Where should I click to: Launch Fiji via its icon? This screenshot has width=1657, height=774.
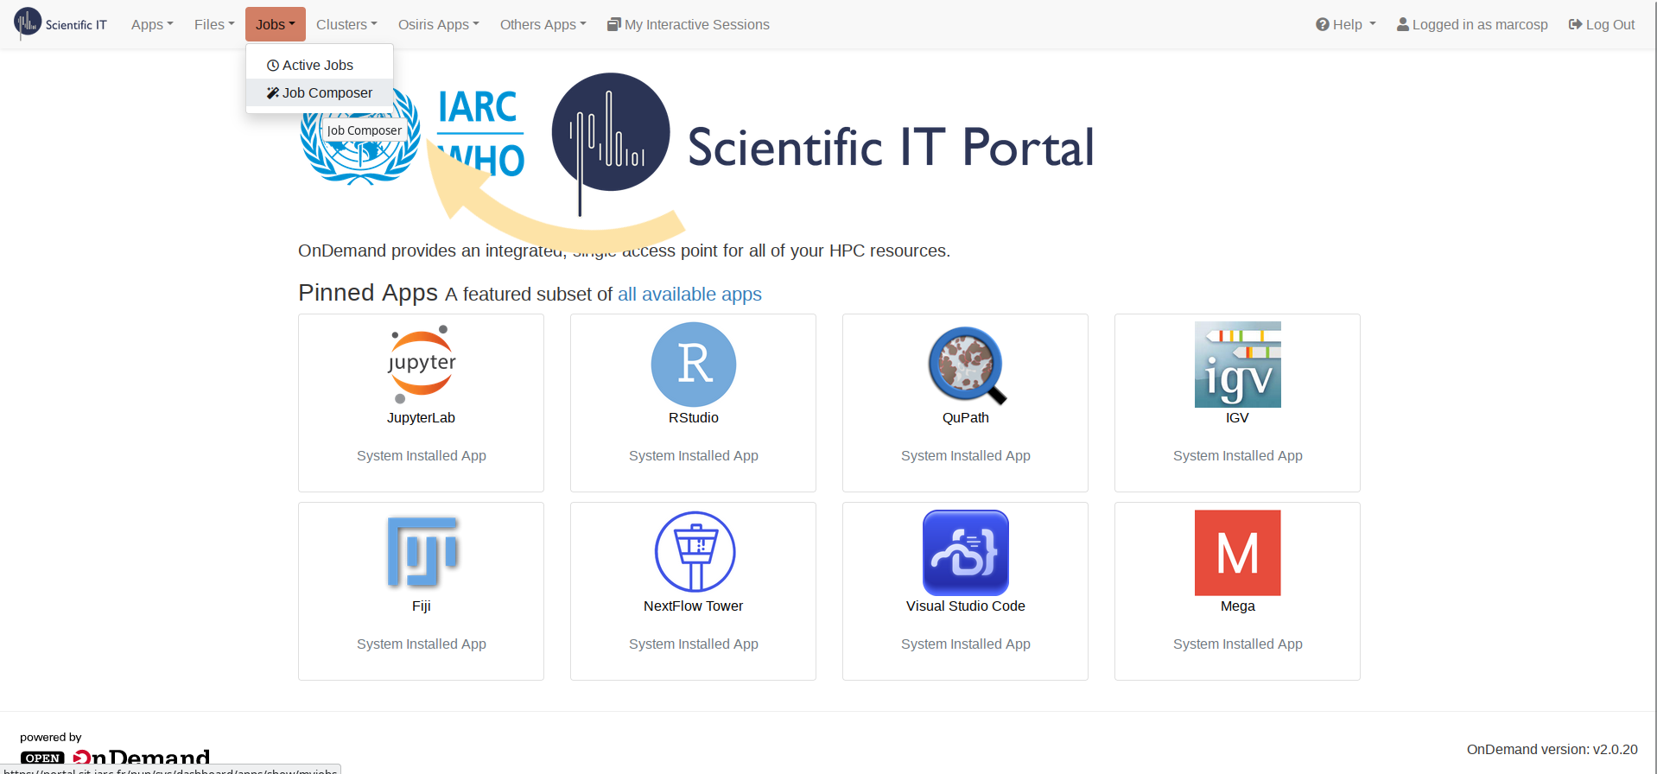422,553
